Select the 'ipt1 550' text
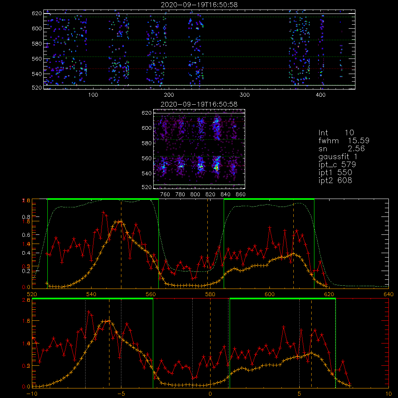Viewport: 398px width, 398px height. (x=335, y=173)
